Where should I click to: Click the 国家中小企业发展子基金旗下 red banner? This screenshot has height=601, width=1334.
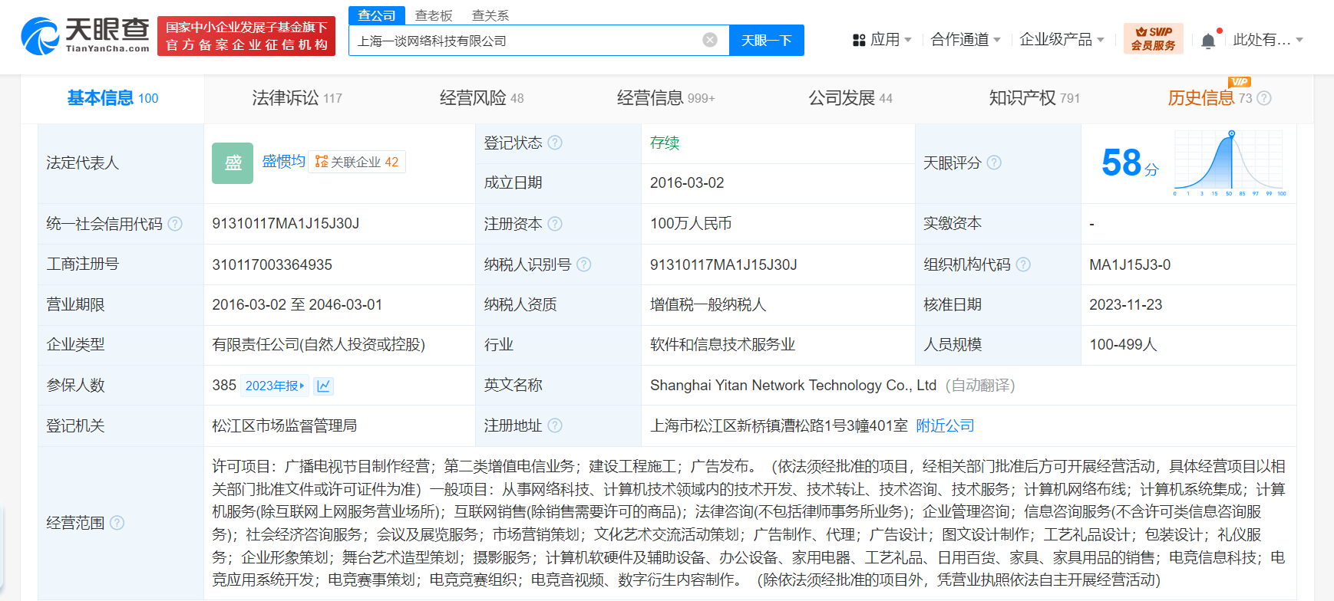(246, 36)
